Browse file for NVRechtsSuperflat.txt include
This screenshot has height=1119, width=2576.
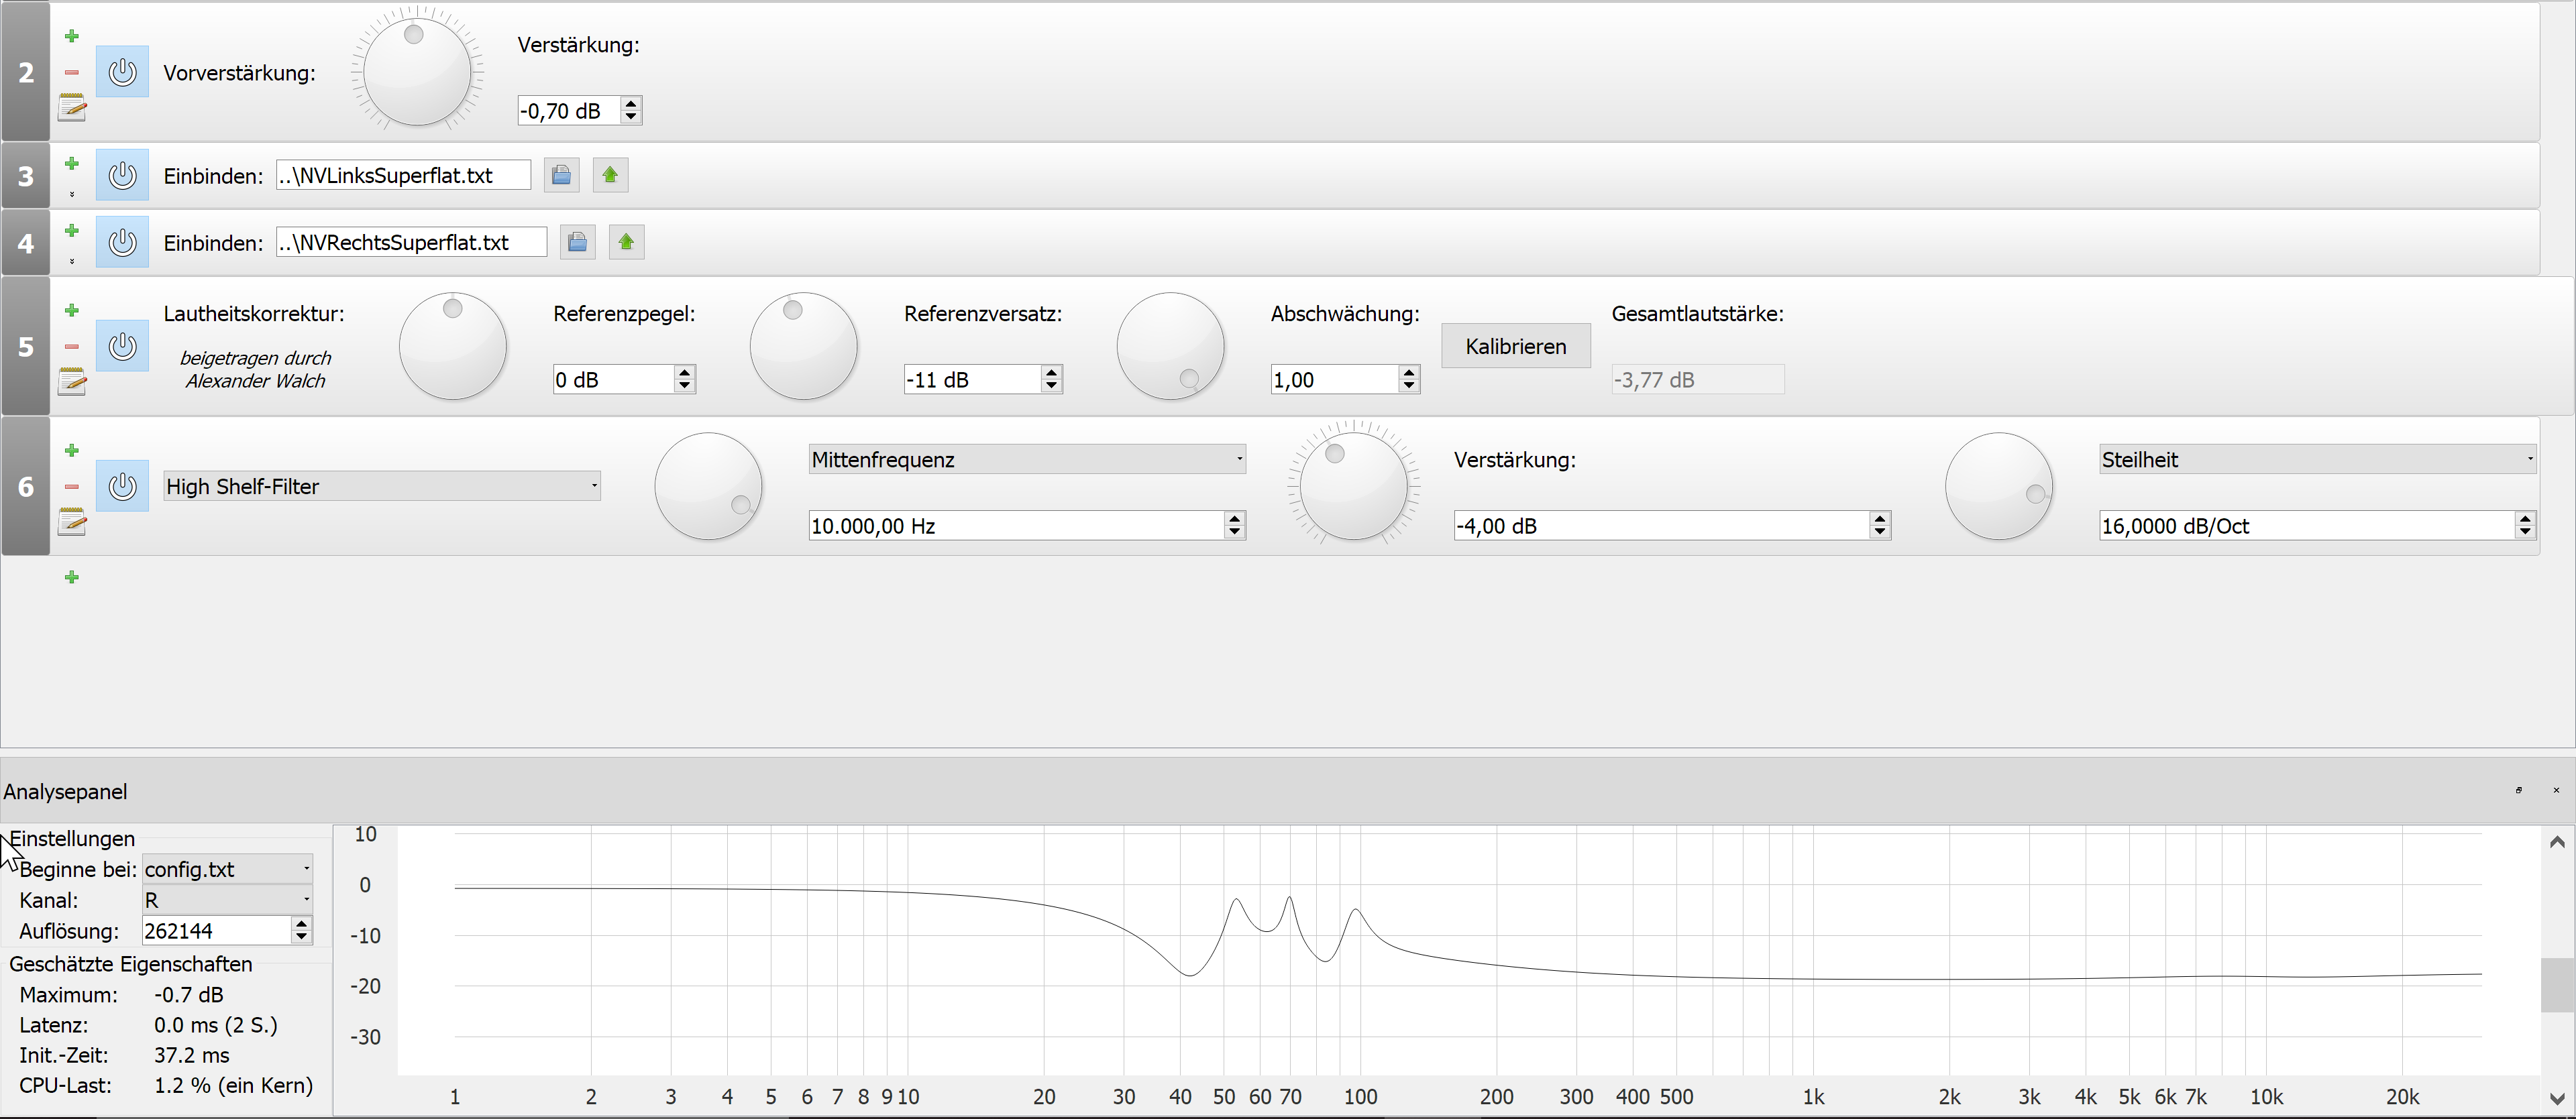(577, 243)
